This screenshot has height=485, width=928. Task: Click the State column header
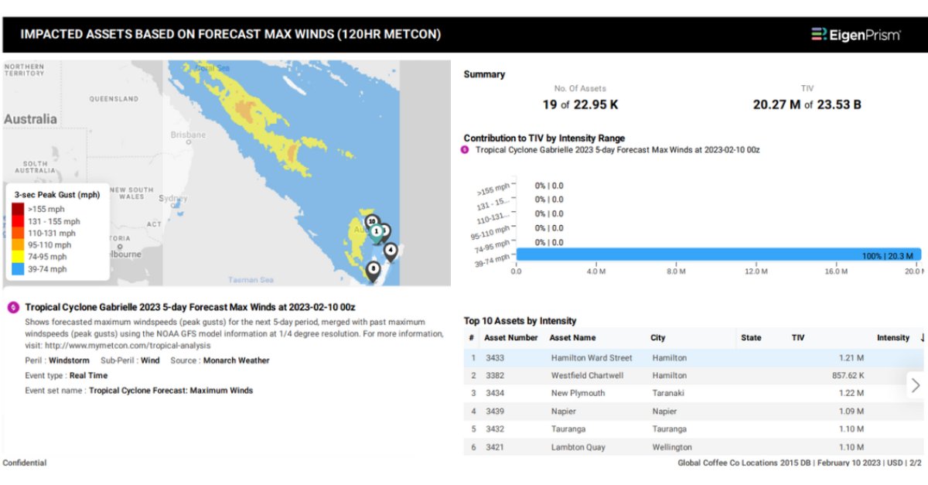tap(751, 338)
